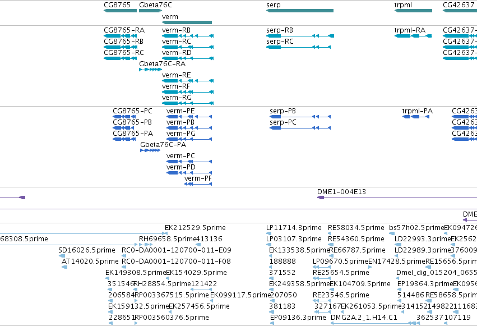Select RE58034.5prime EST
The height and width of the screenshot is (326, 477).
(x=330, y=233)
